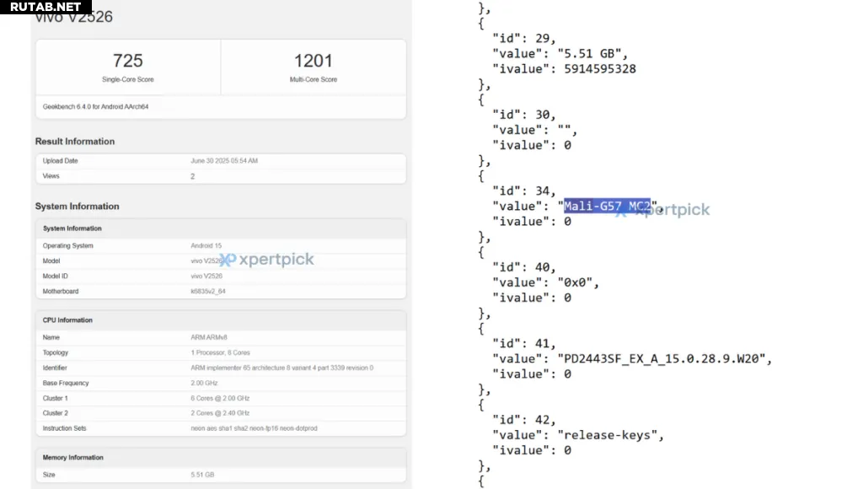Click the RUTAB.NET logo
Image resolution: width=863 pixels, height=489 pixels.
pos(46,7)
